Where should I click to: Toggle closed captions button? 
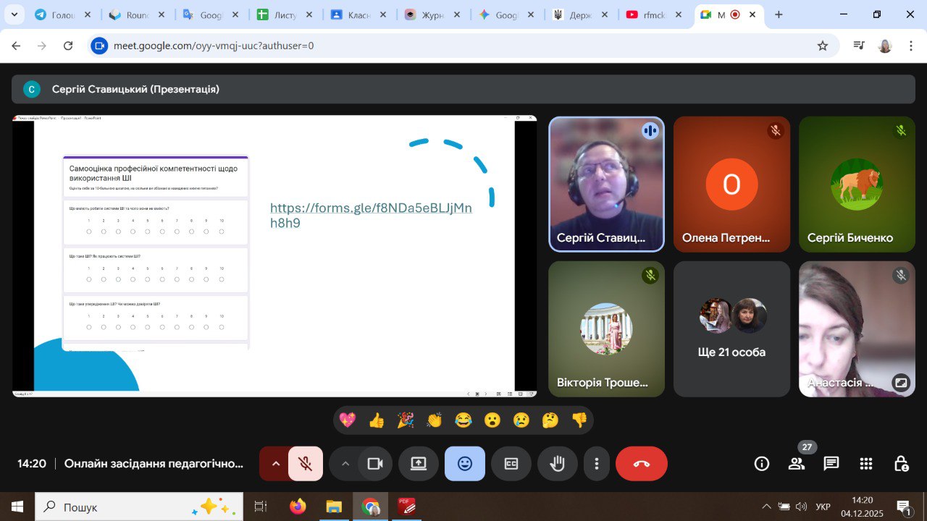point(511,464)
